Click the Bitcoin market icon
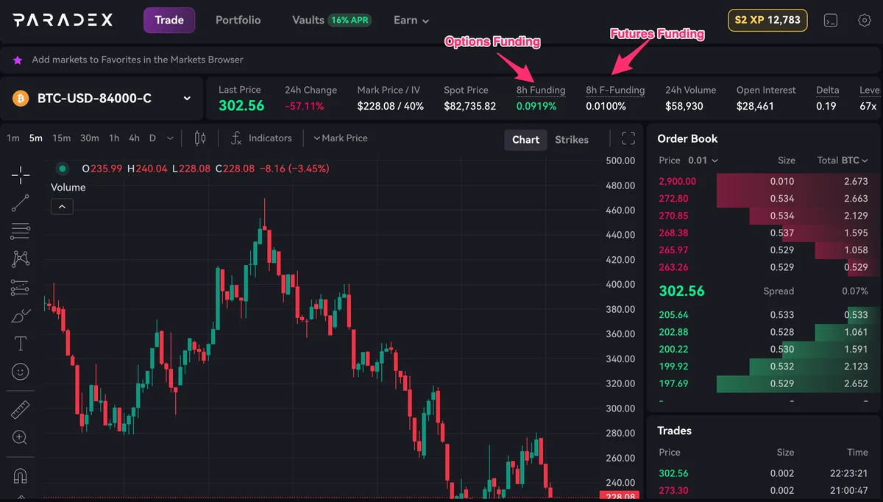Screen dimensions: 883x502 pos(21,98)
